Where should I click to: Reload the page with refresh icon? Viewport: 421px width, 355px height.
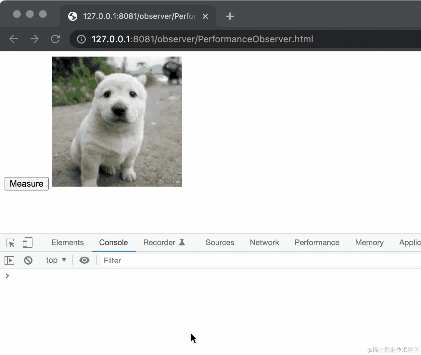(x=56, y=39)
